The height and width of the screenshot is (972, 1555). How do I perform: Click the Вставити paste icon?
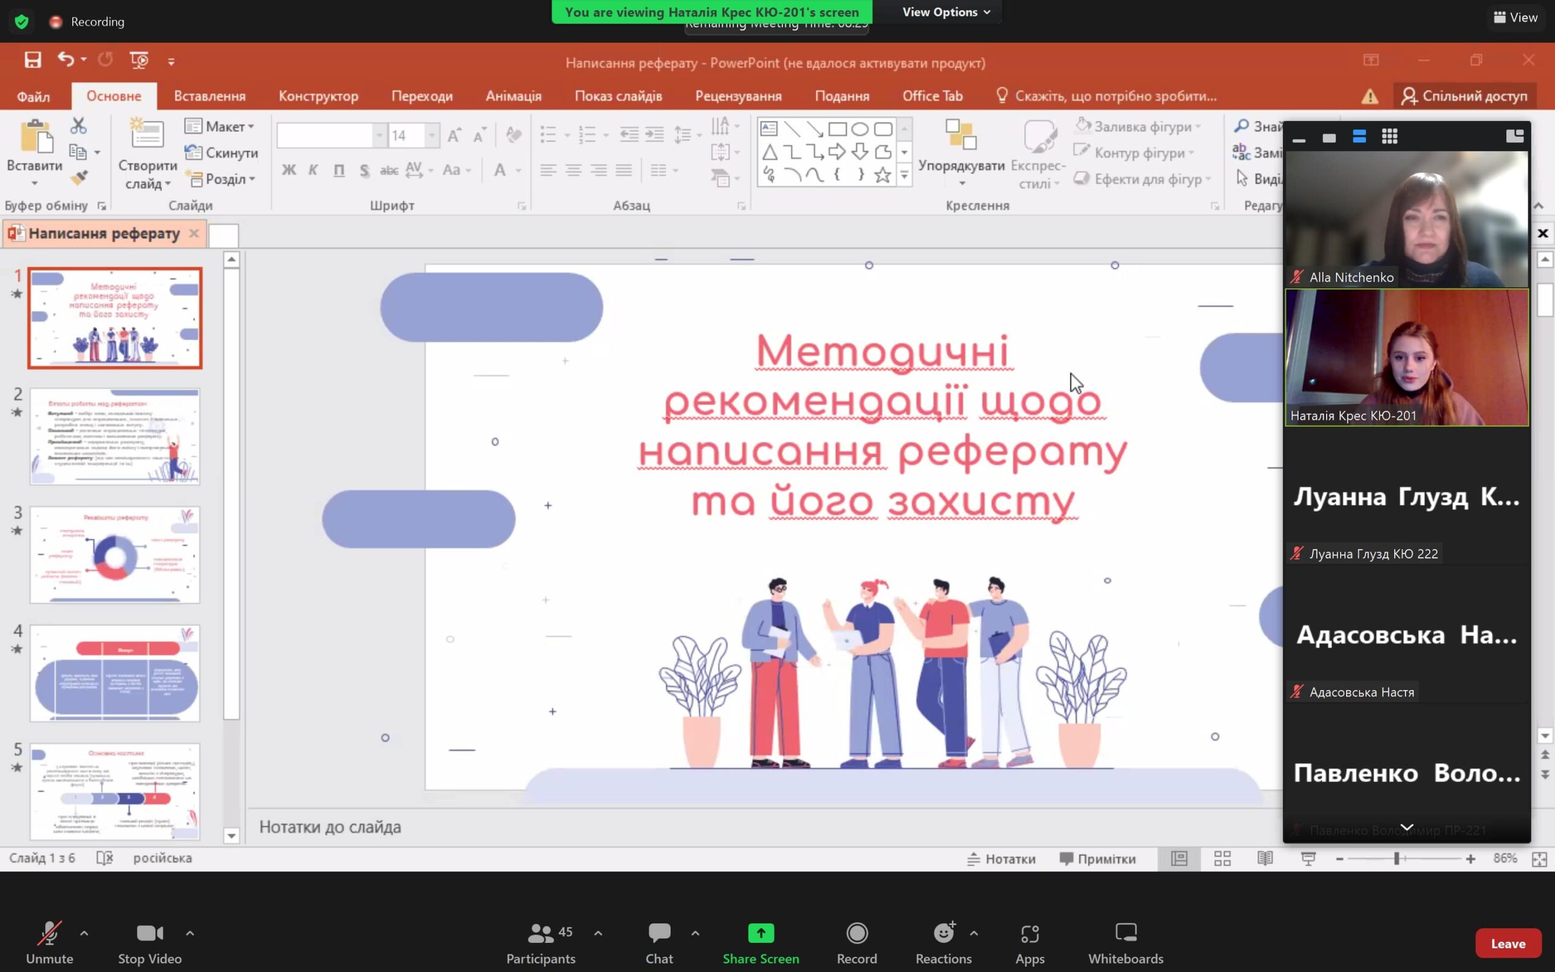(x=36, y=136)
